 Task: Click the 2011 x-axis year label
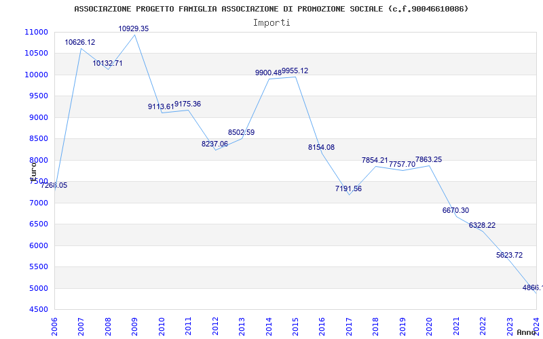[188, 326]
